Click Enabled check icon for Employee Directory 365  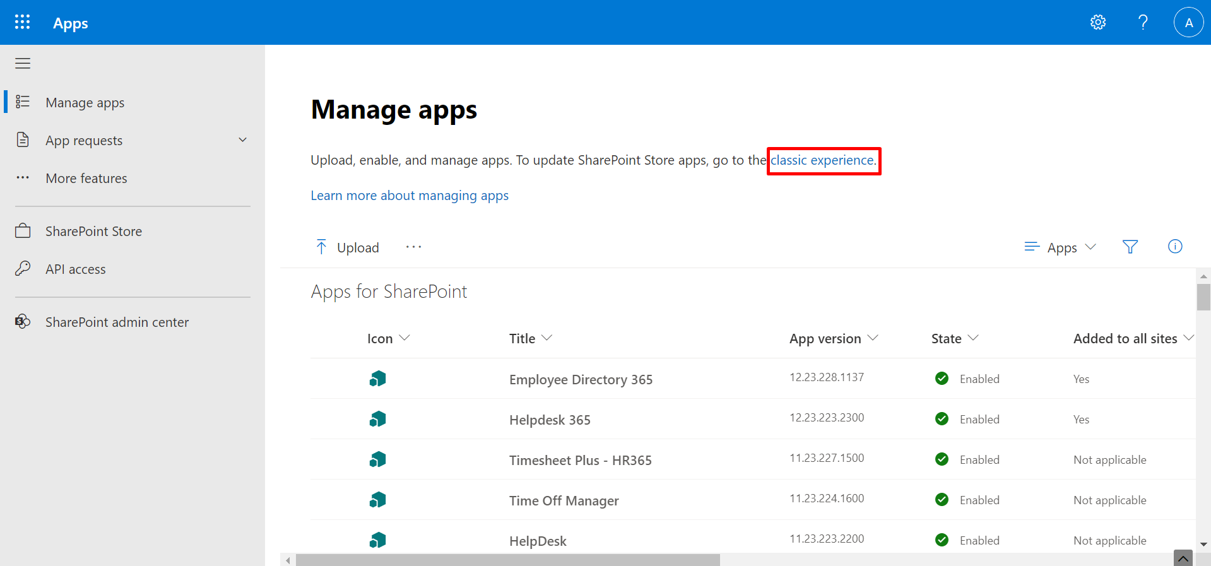[942, 378]
